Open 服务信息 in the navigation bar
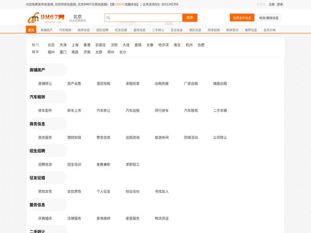311x233 pixels. (x=140, y=30)
